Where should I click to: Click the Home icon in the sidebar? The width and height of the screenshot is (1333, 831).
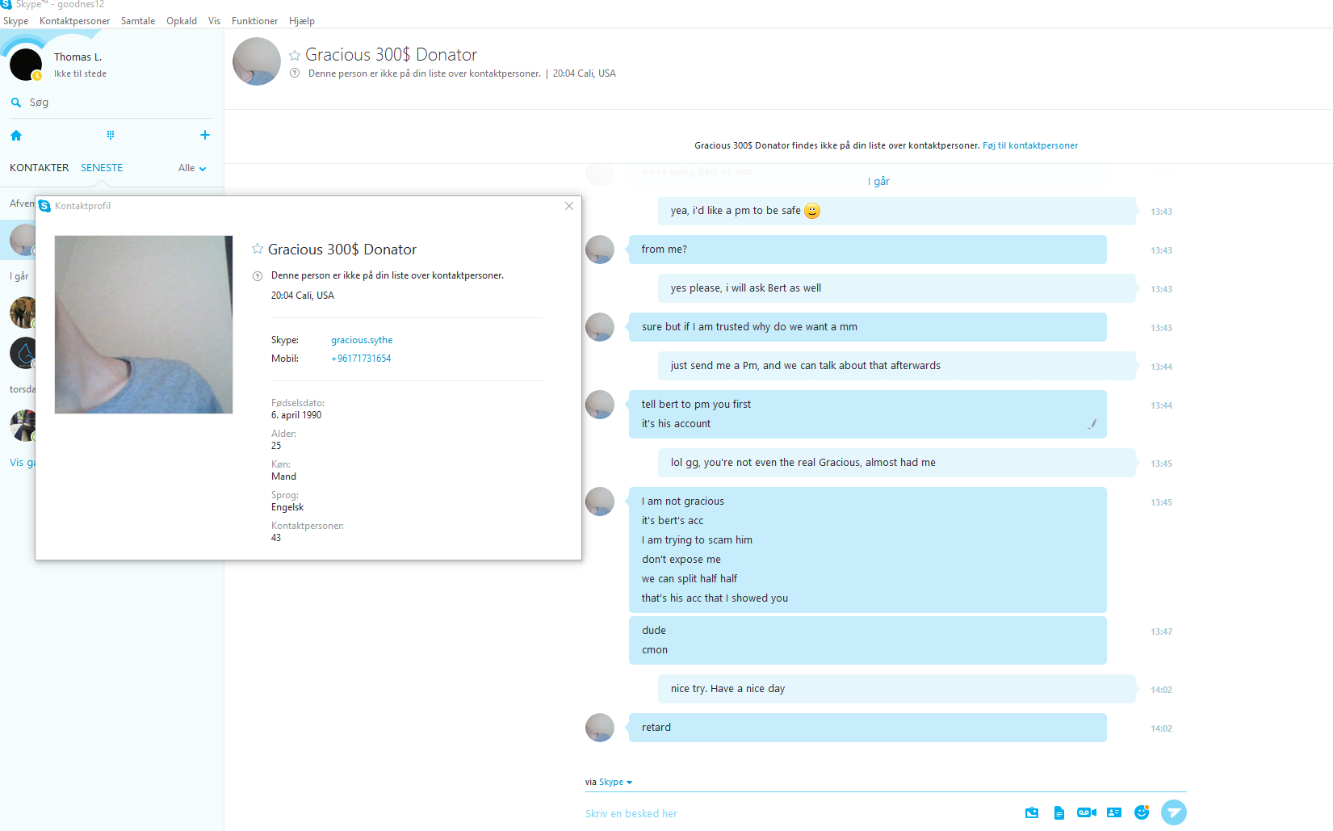point(16,135)
